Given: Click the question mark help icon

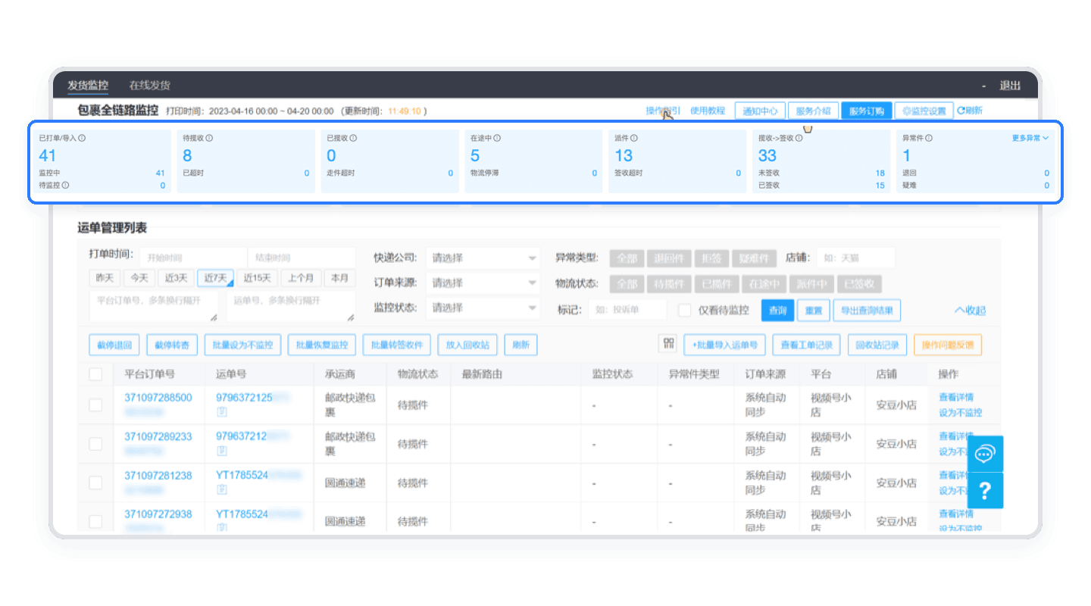Looking at the screenshot, I should [x=985, y=491].
